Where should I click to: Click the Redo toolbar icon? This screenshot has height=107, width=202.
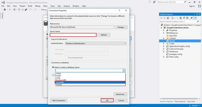35,10
